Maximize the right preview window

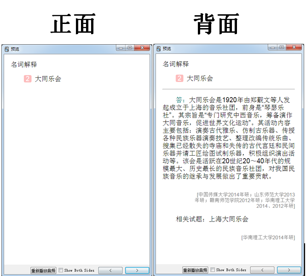(x=282, y=47)
